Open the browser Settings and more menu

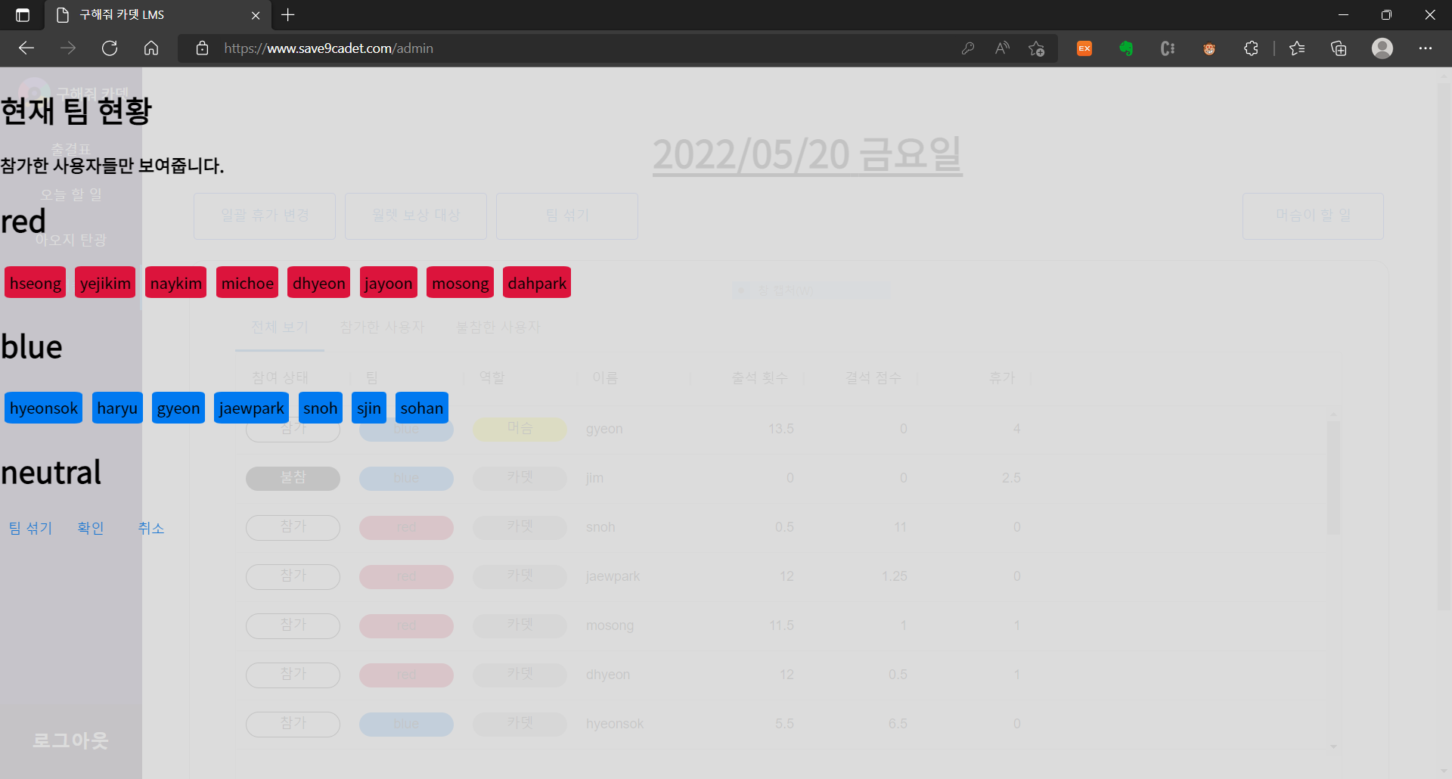coord(1427,48)
